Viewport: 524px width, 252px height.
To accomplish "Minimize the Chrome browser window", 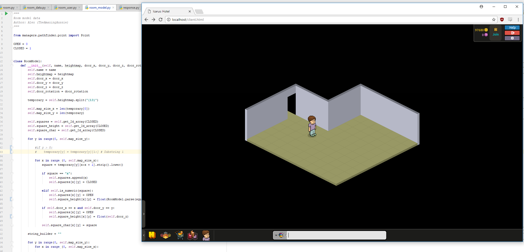I will tap(494, 7).
